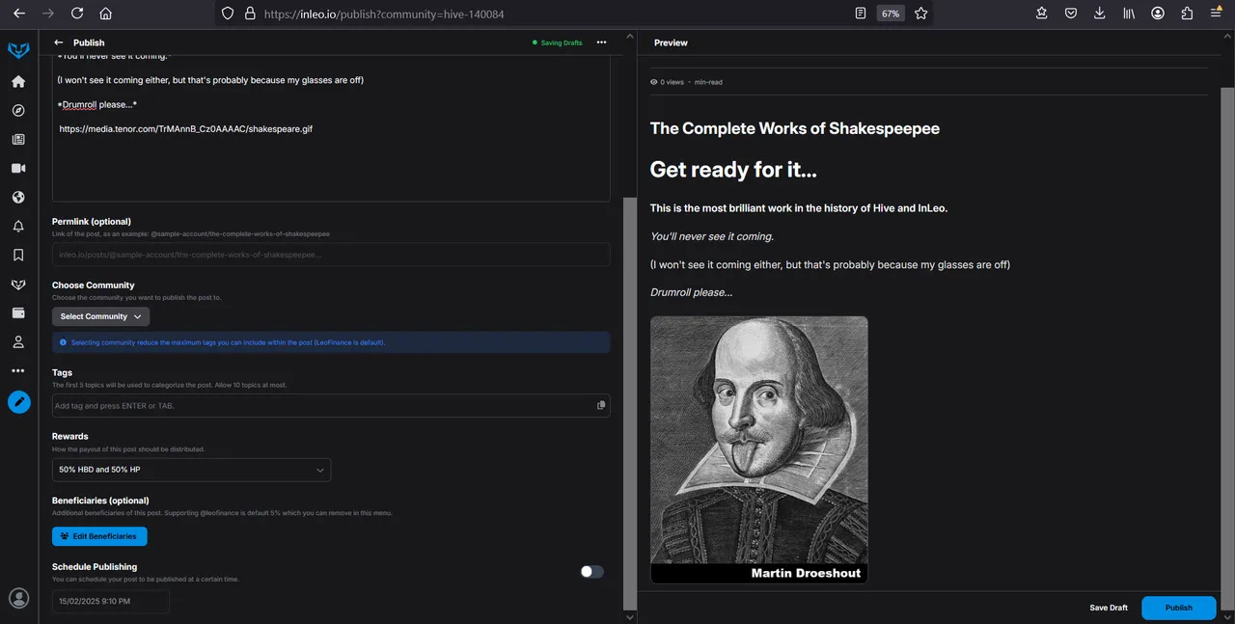Open browser extensions puzzle icon

tap(1187, 14)
